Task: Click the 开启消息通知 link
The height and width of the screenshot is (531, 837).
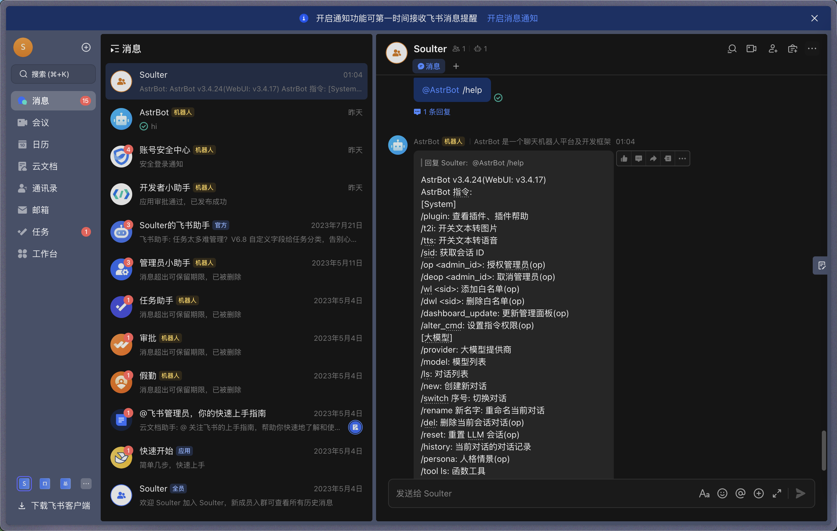Action: pyautogui.click(x=512, y=19)
